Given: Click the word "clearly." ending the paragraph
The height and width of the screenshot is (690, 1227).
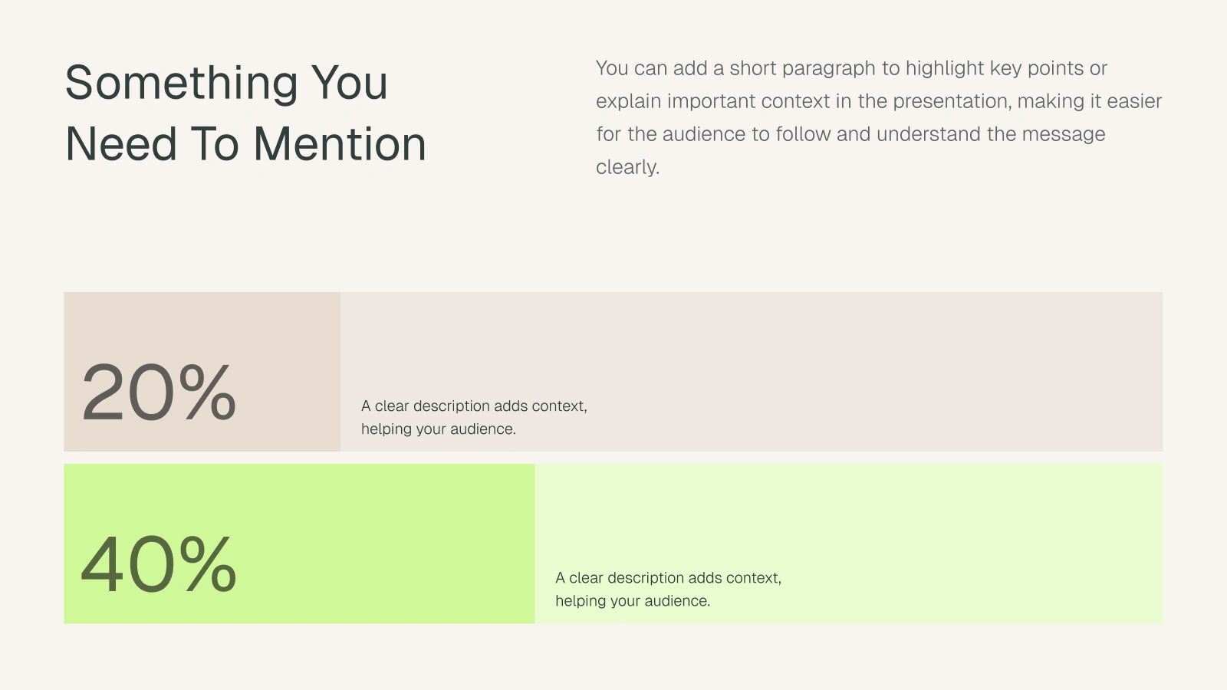Looking at the screenshot, I should [627, 167].
